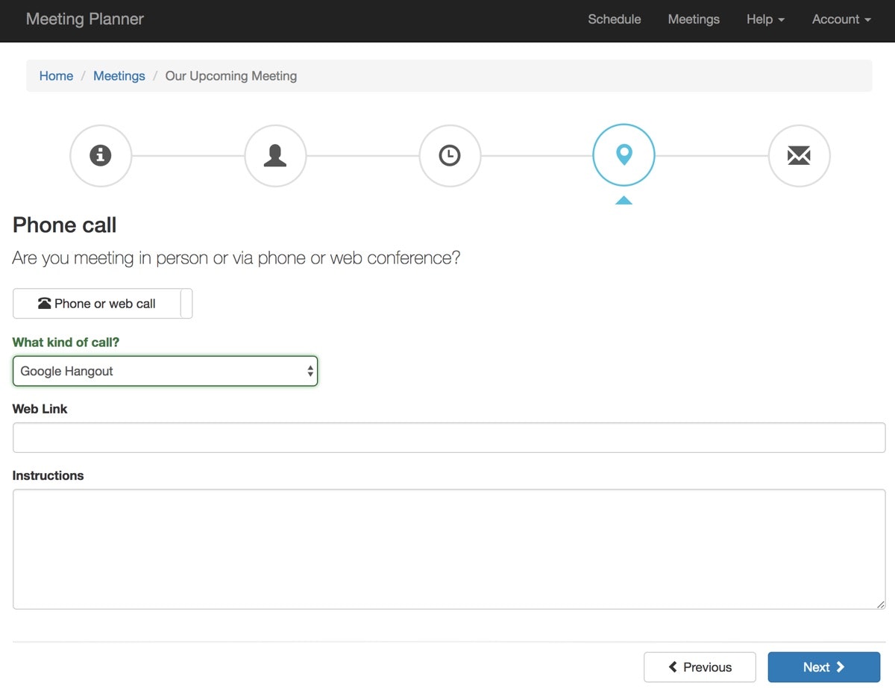Open the What kind of call dropdown
Image resolution: width=895 pixels, height=688 pixels.
[x=165, y=370]
